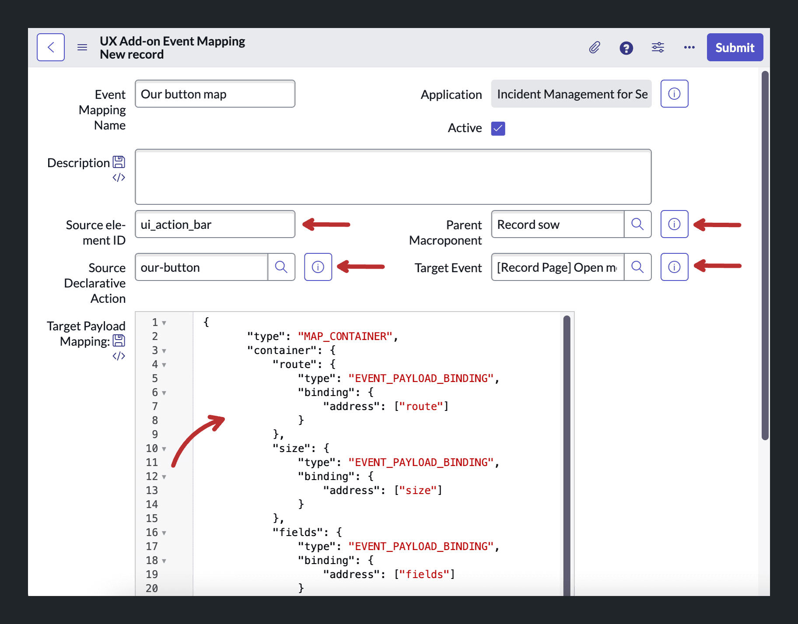This screenshot has height=624, width=798.
Task: Click the Source element ID input field
Action: (215, 224)
